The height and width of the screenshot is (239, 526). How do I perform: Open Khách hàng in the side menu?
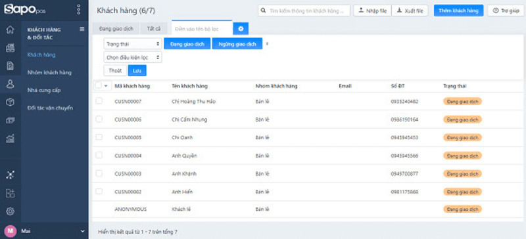click(41, 54)
